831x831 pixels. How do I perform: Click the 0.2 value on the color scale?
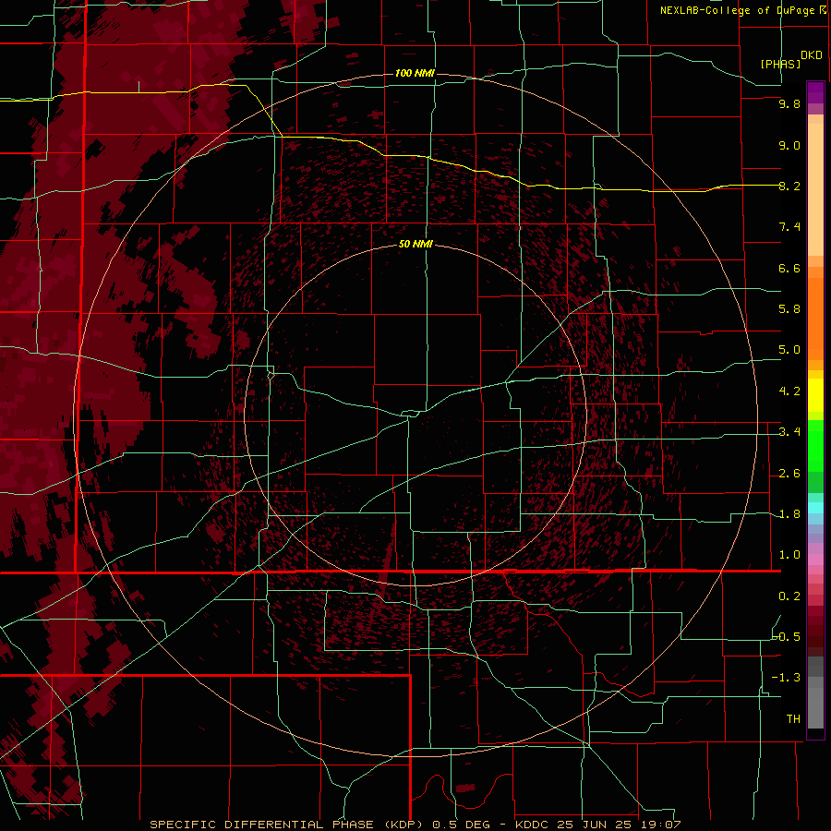click(789, 596)
